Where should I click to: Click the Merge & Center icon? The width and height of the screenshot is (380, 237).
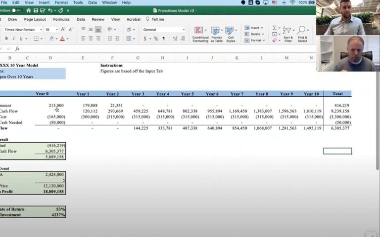click(129, 38)
